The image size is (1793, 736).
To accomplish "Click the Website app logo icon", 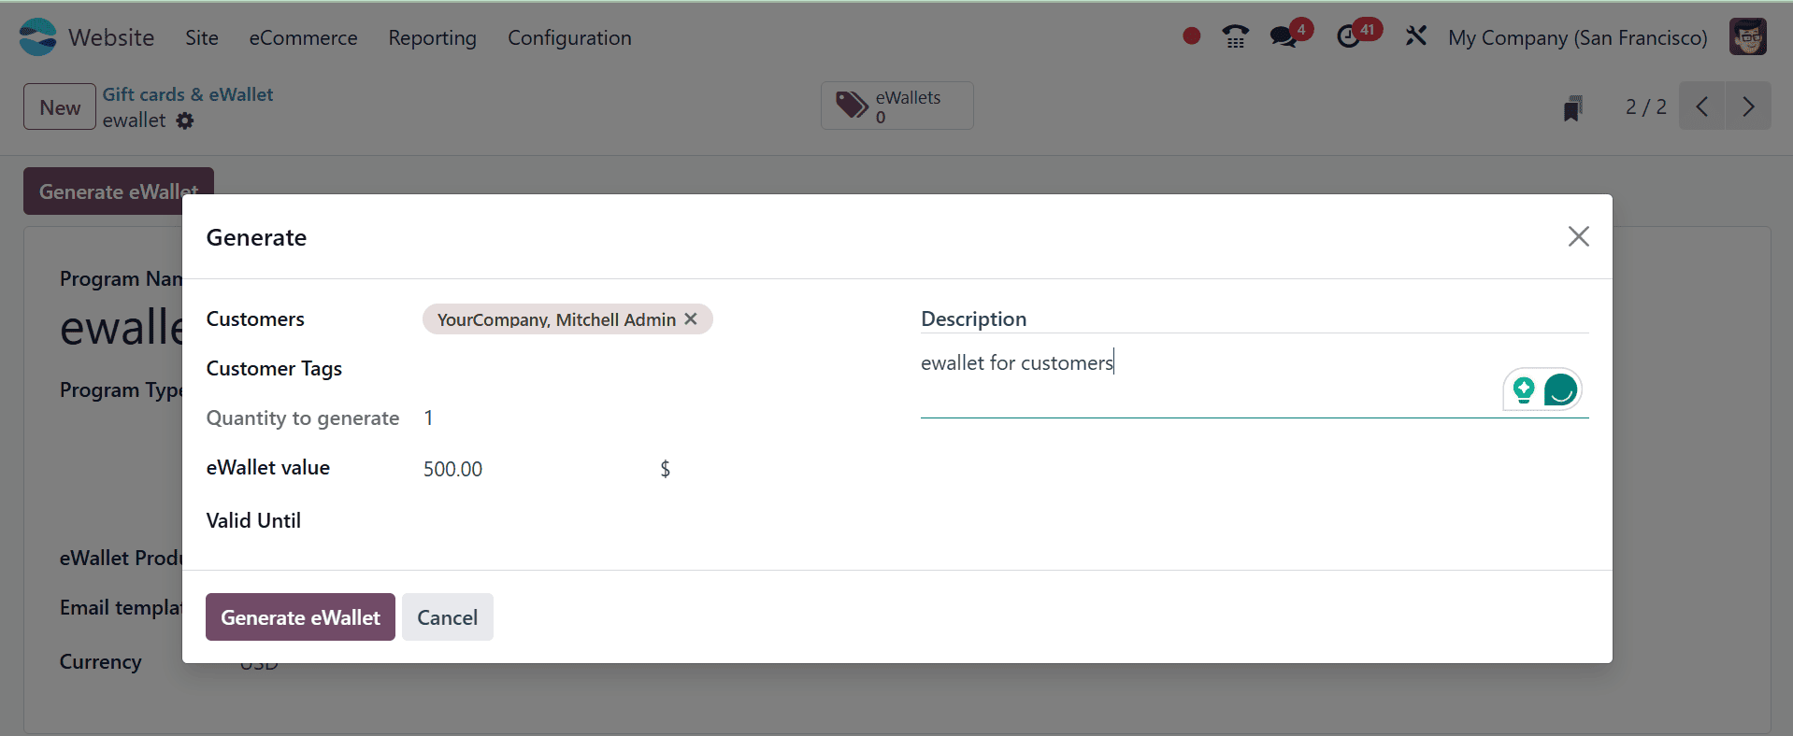I will pyautogui.click(x=38, y=37).
